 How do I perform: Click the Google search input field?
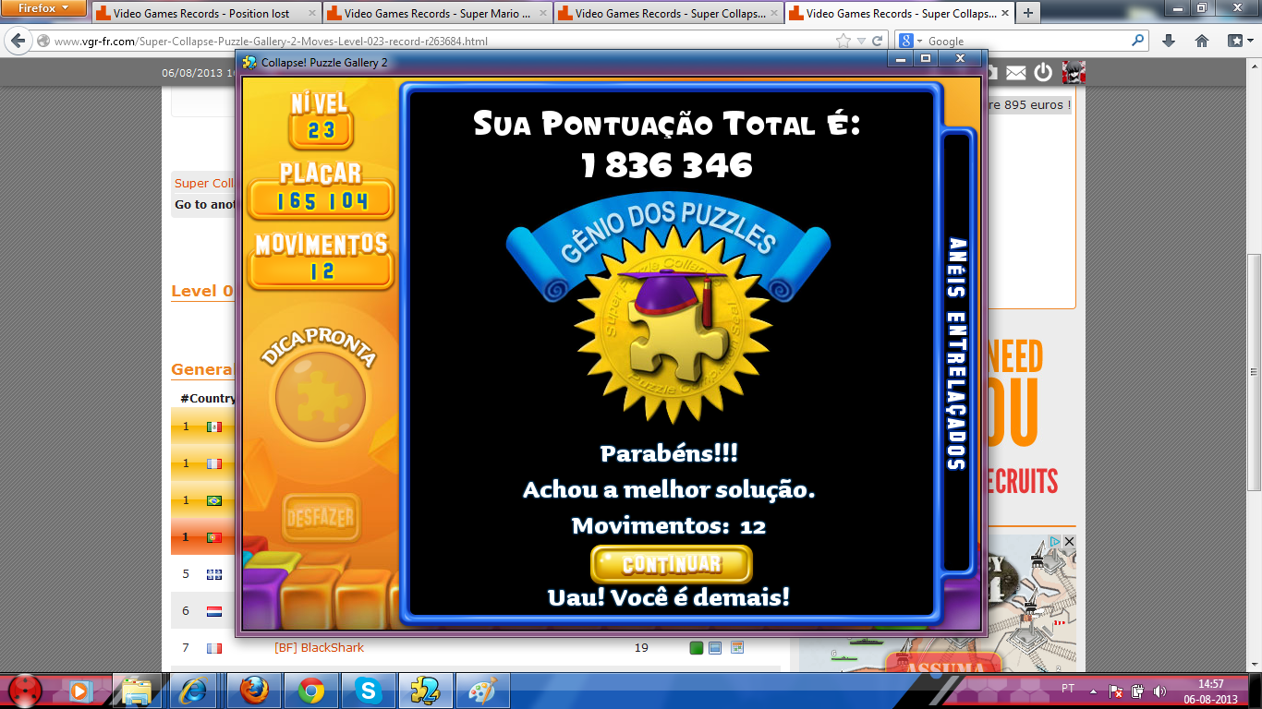[x=1025, y=41]
